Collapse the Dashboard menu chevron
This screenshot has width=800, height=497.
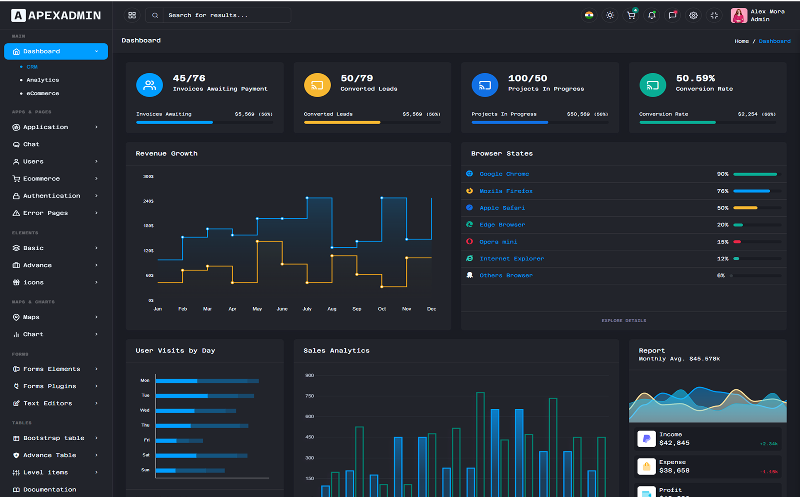pyautogui.click(x=97, y=51)
